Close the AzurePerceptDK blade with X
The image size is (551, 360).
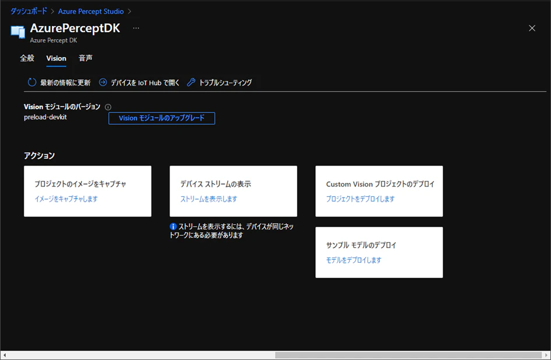click(532, 28)
